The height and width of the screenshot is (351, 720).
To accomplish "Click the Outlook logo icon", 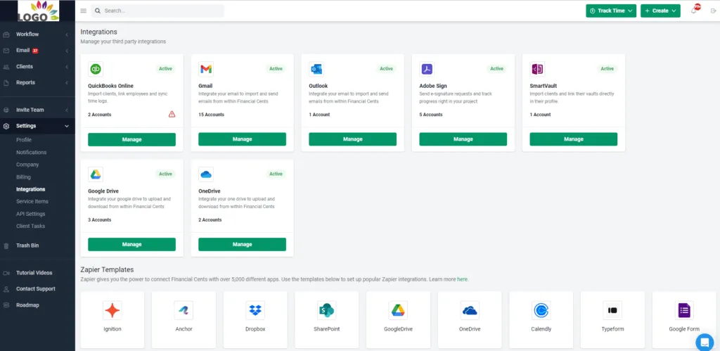I will point(316,69).
